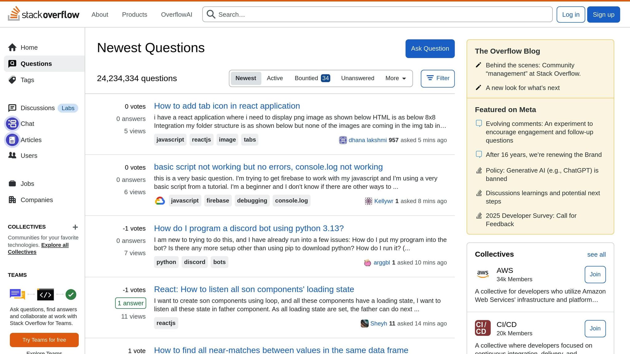Click the Companies building icon
Viewport: 630px width, 354px height.
[x=12, y=200]
